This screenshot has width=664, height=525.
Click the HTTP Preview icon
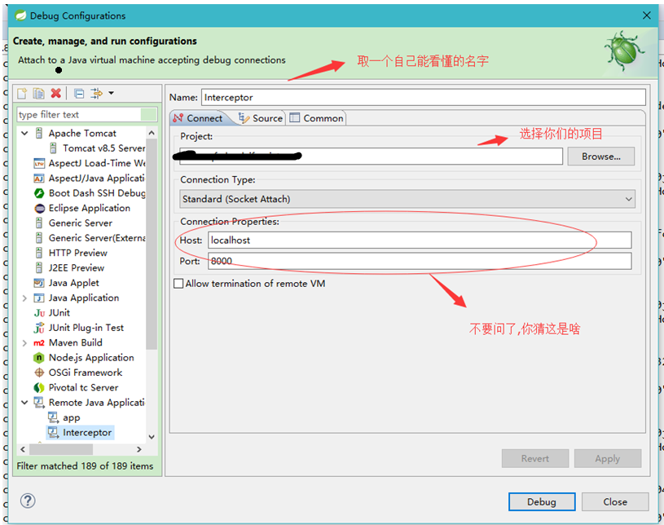[39, 253]
